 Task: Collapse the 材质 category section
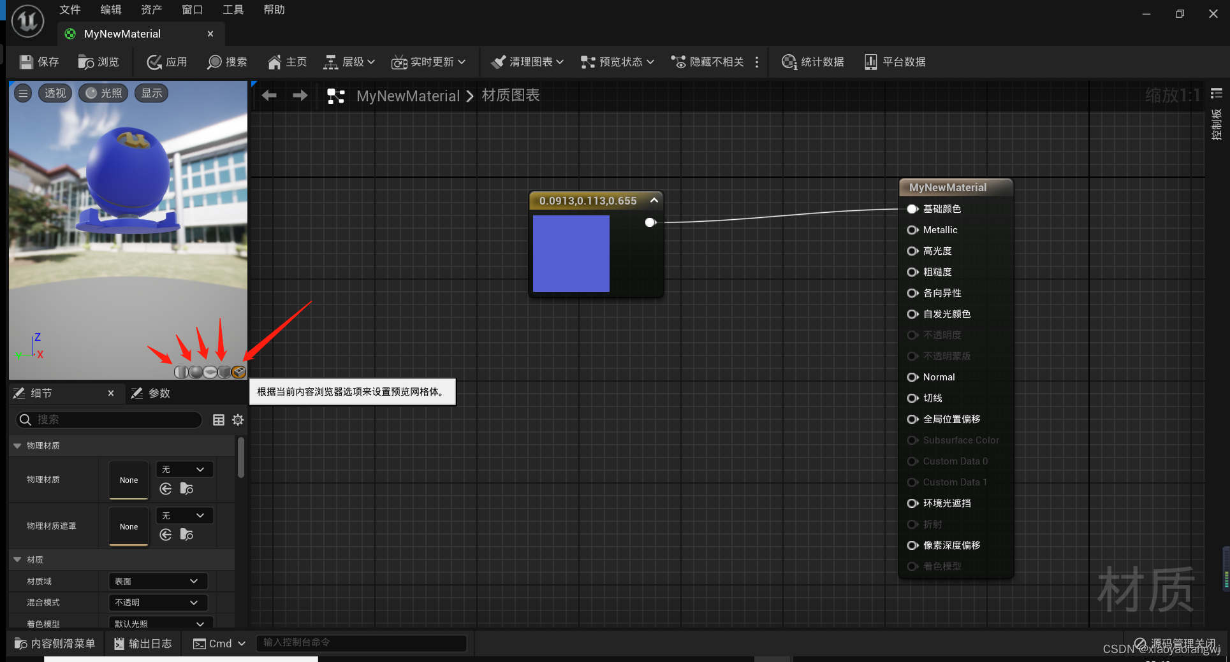coord(17,559)
